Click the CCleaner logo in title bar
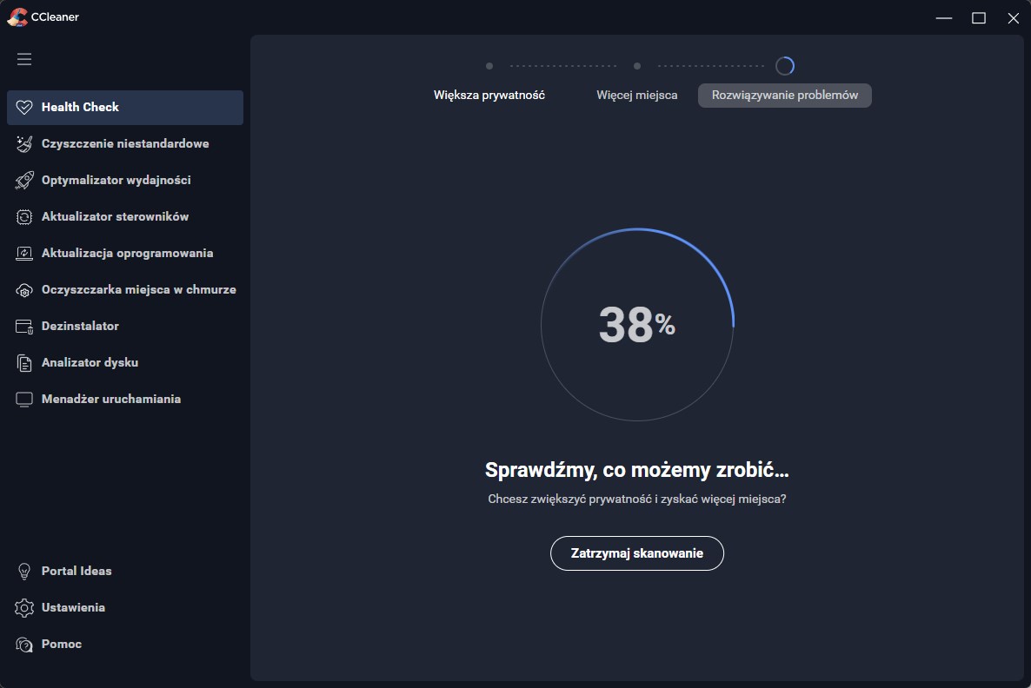This screenshot has height=688, width=1031. coord(17,17)
